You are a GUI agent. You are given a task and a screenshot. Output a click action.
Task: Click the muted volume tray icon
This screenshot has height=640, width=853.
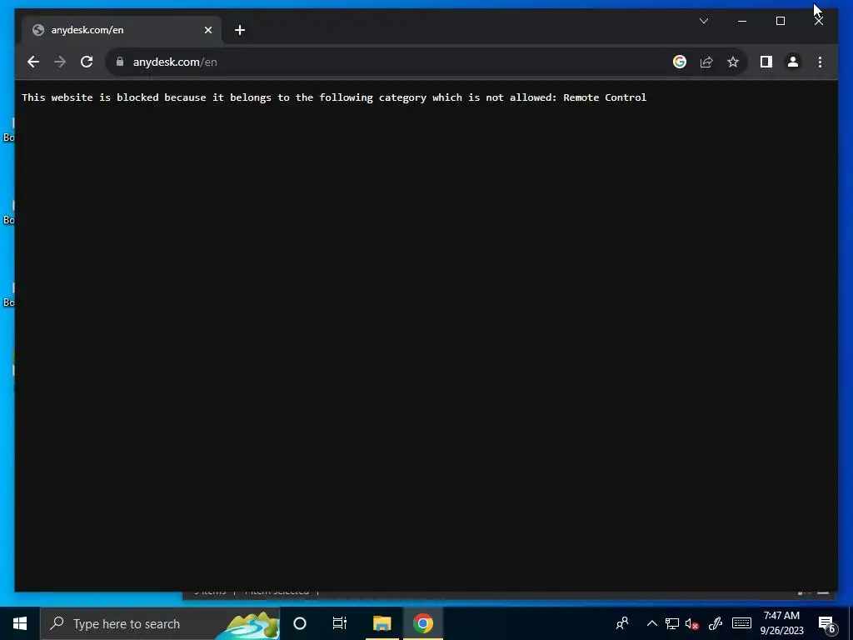(692, 624)
